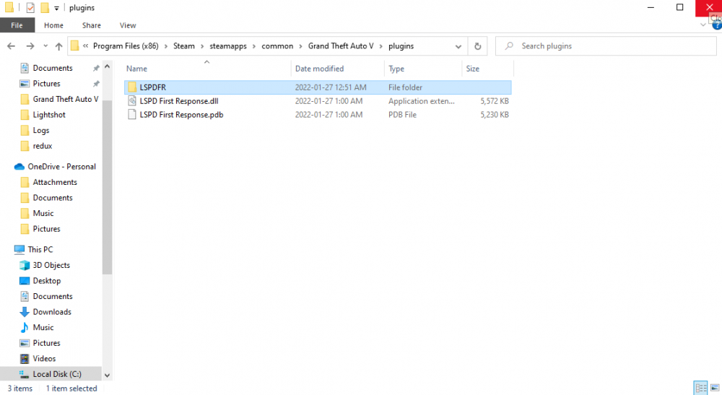This screenshot has height=395, width=722.
Task: Open redux folder in navigation pane
Action: tap(43, 146)
